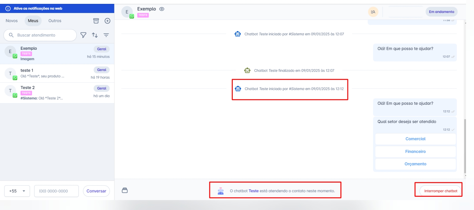The width and height of the screenshot is (474, 210).
Task: Open the list options lines icon
Action: pyautogui.click(x=106, y=35)
